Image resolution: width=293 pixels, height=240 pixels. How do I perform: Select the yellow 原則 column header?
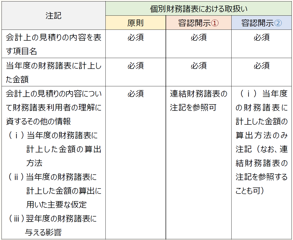coord(136,23)
